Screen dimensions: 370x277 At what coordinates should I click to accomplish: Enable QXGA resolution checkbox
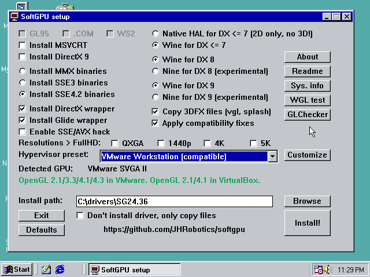pos(114,143)
